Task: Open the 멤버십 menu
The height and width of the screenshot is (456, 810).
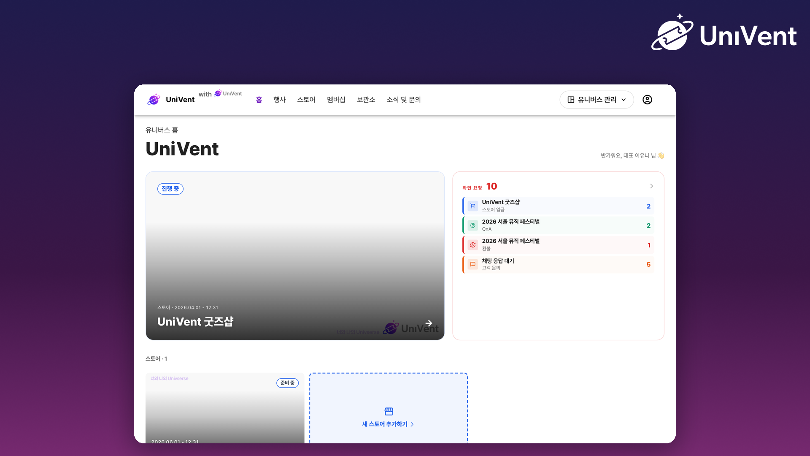Action: point(336,100)
